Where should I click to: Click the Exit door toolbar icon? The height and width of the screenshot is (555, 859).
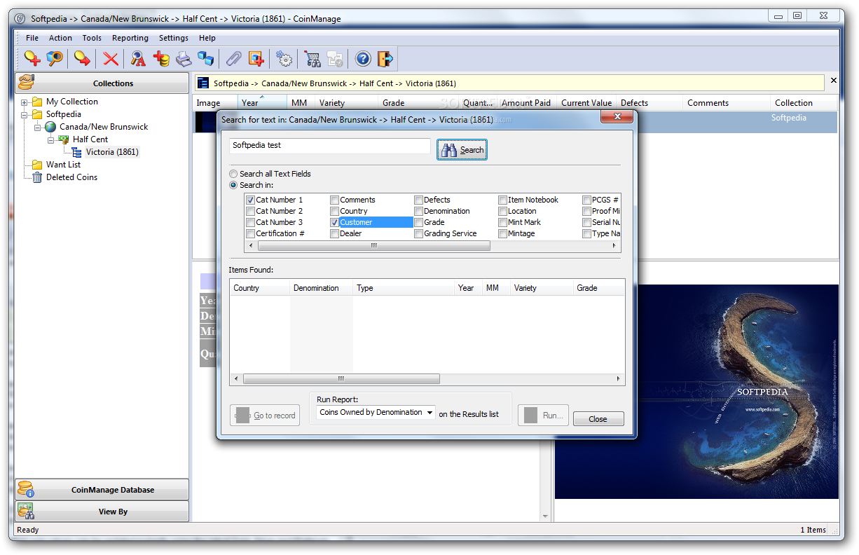(385, 59)
